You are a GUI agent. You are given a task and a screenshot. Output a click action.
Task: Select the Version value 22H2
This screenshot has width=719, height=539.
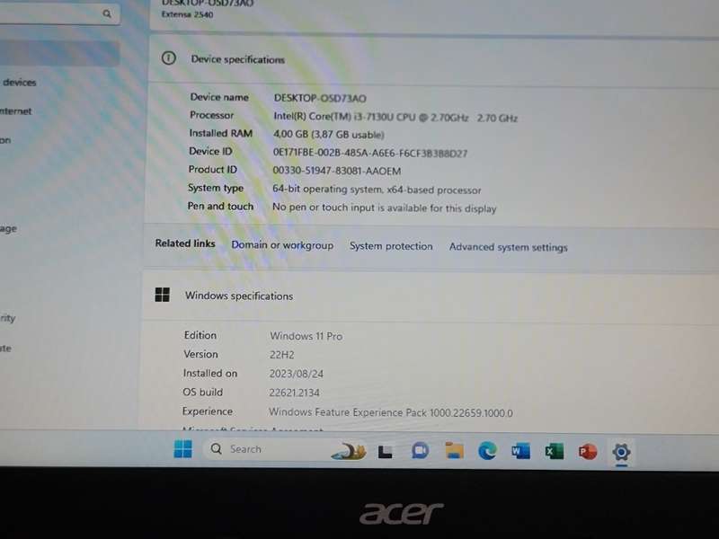pos(282,355)
